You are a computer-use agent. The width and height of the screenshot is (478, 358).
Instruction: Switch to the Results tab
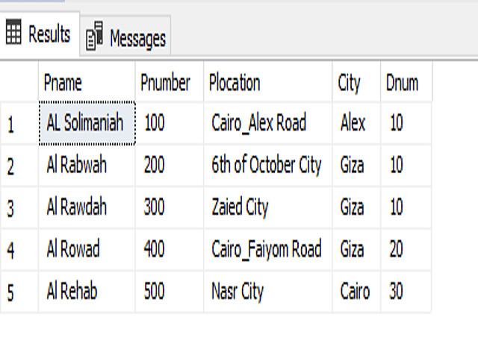(49, 34)
